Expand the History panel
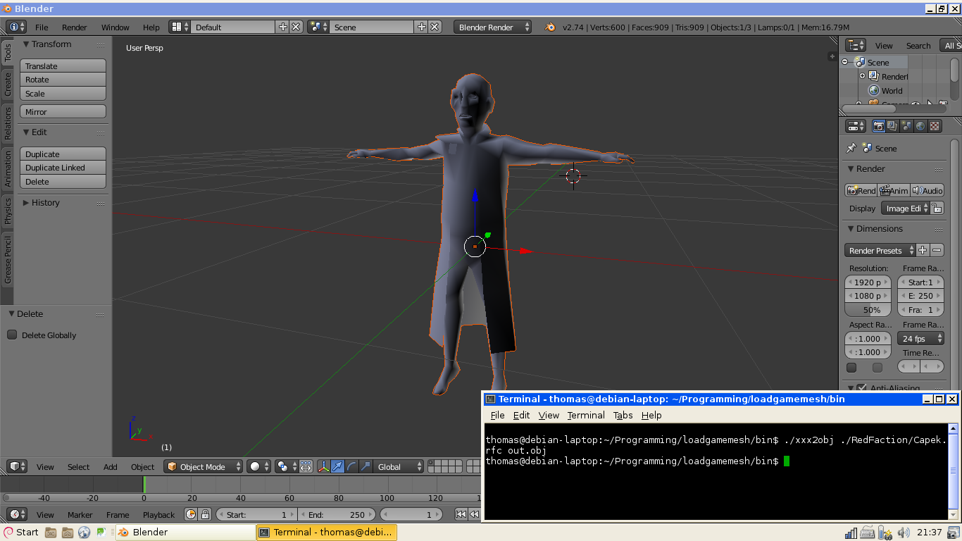This screenshot has height=541, width=962. coord(45,202)
